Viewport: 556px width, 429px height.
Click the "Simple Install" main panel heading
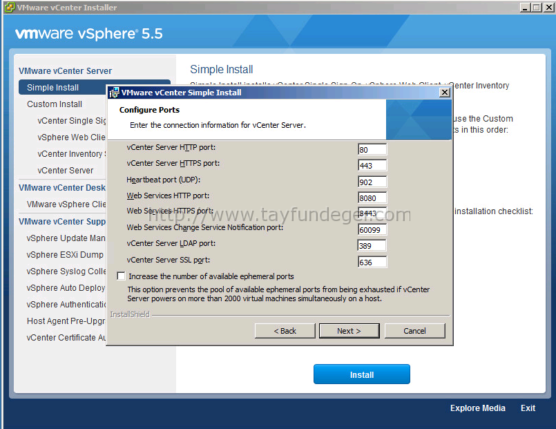(222, 70)
